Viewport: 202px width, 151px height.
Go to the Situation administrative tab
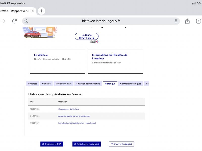pos(88,84)
